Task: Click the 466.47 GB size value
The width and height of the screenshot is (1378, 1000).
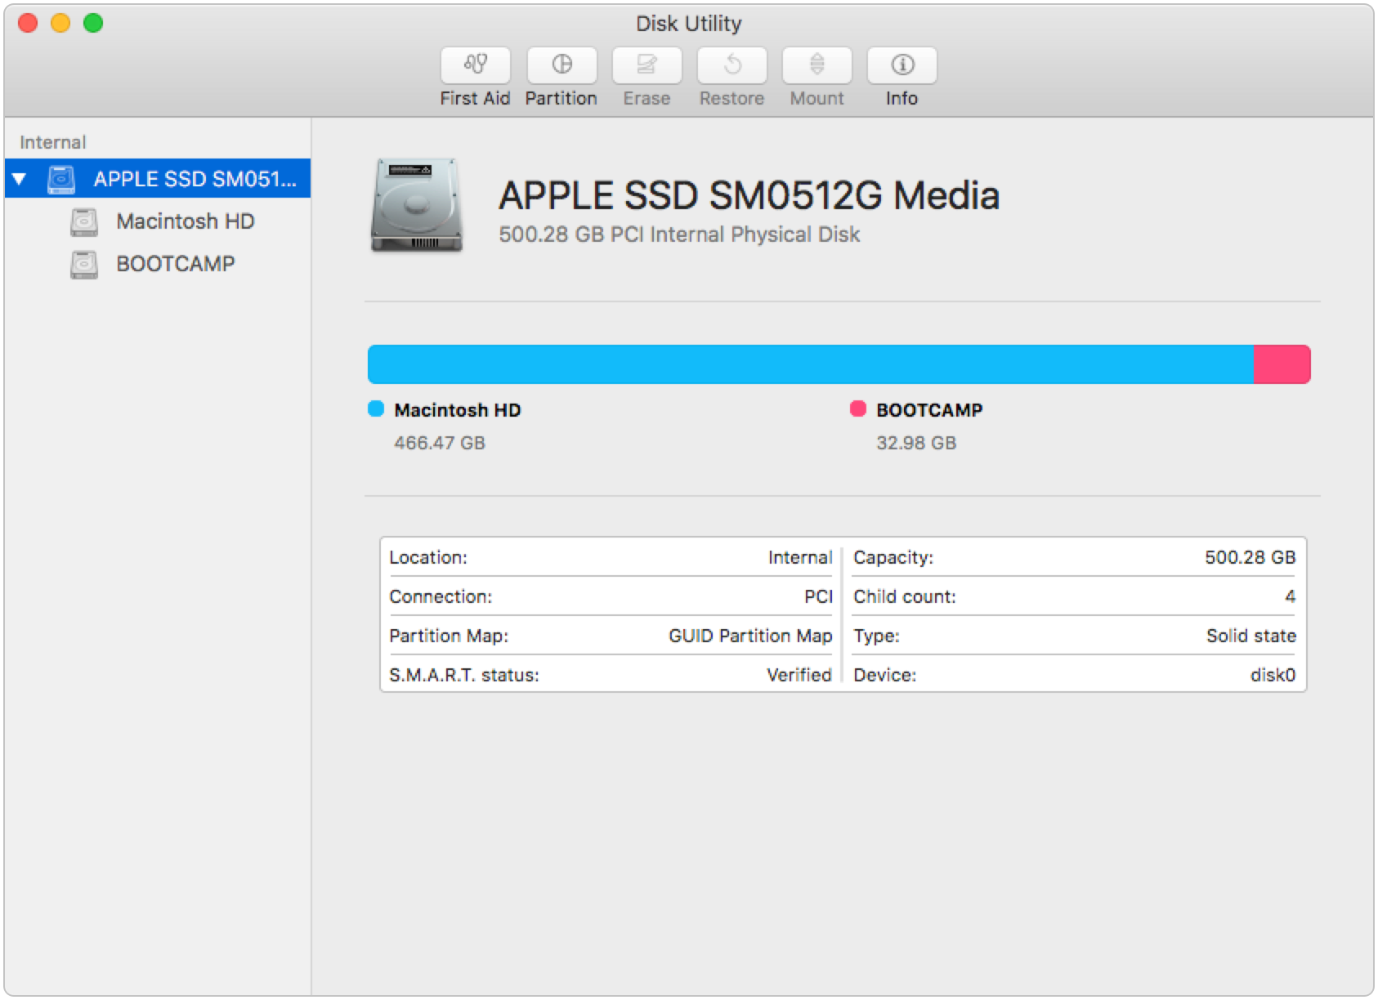Action: point(440,443)
